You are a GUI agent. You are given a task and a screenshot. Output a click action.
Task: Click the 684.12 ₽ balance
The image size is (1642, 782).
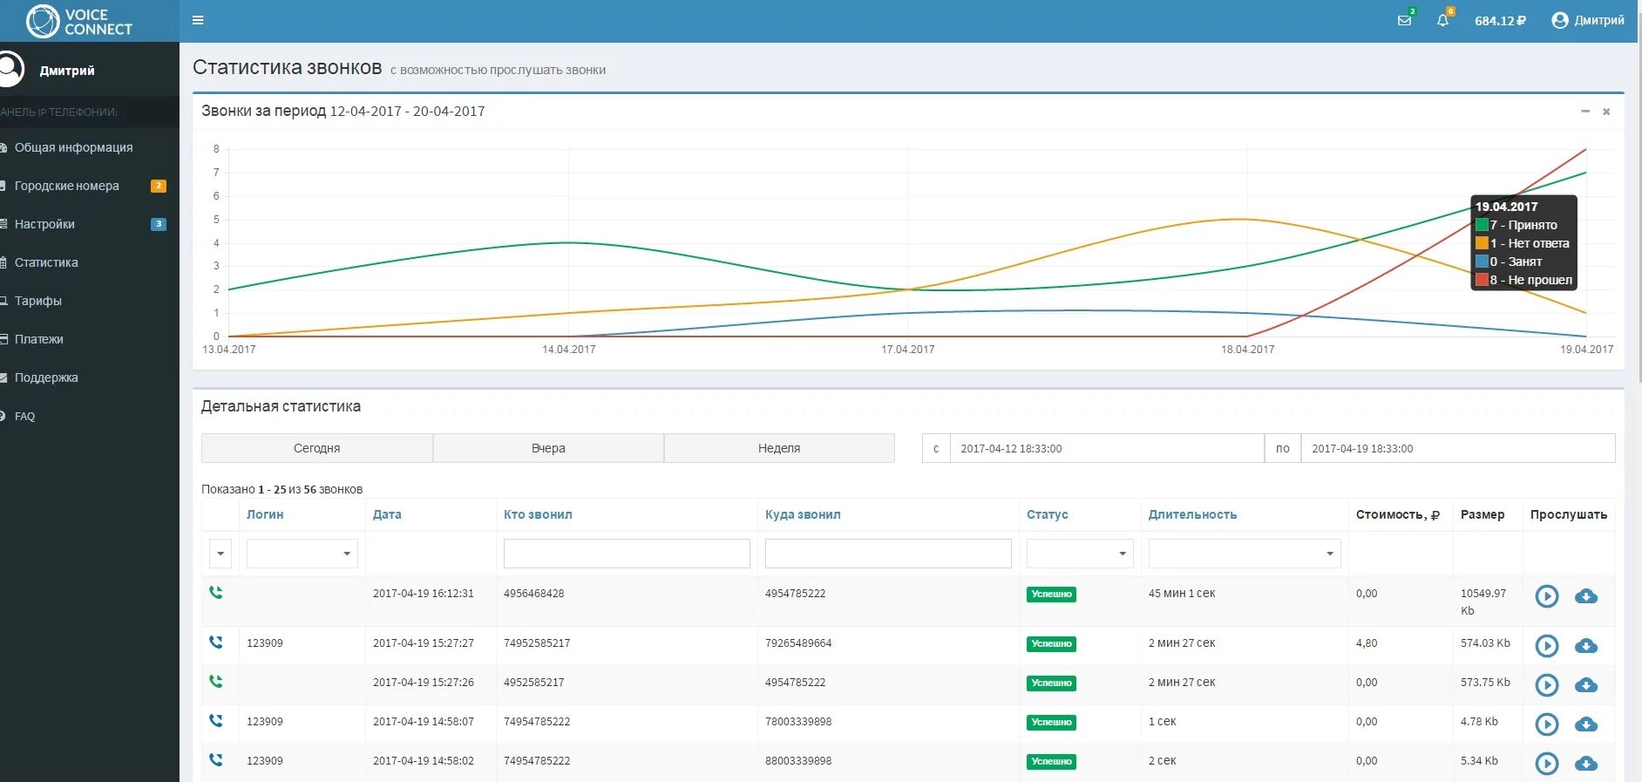pos(1500,21)
